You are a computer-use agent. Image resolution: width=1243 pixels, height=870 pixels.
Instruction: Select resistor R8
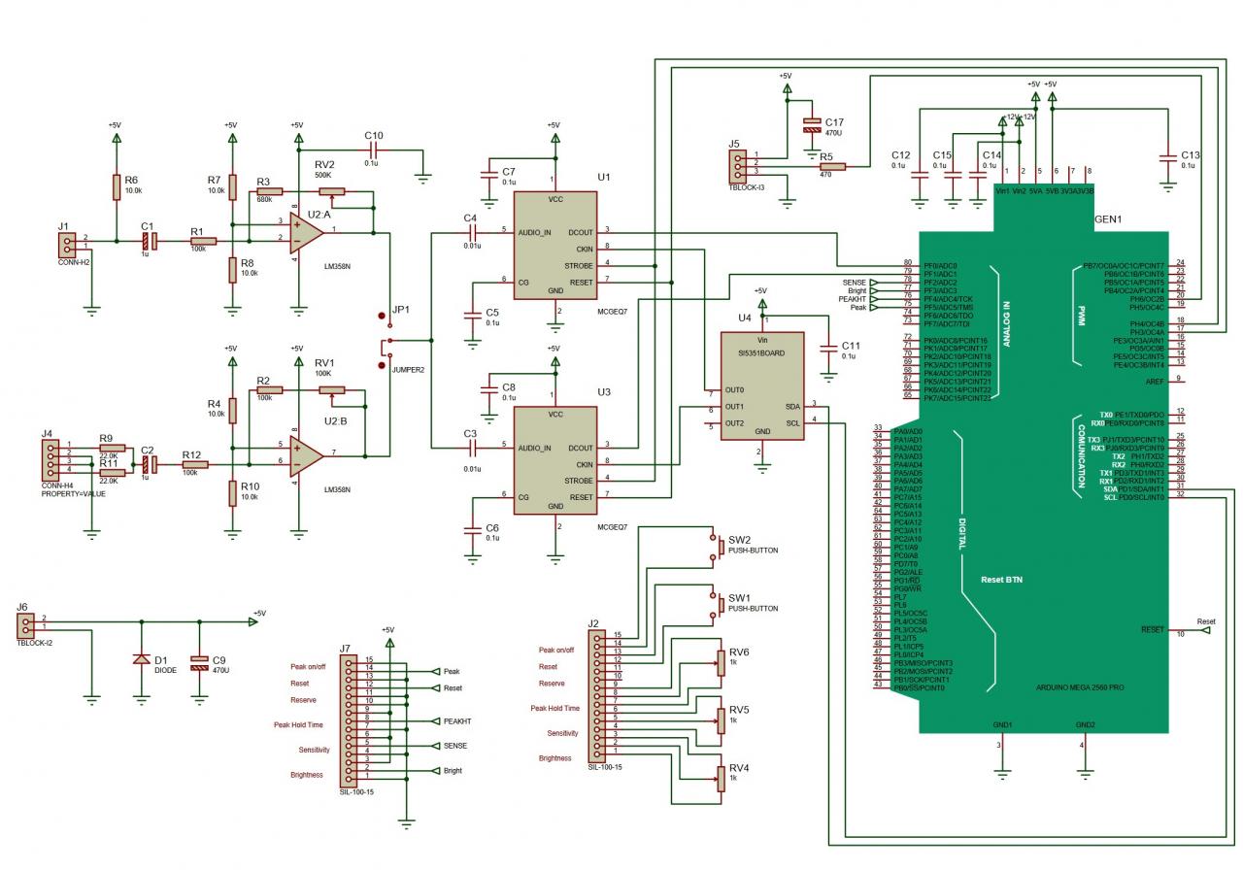[232, 269]
